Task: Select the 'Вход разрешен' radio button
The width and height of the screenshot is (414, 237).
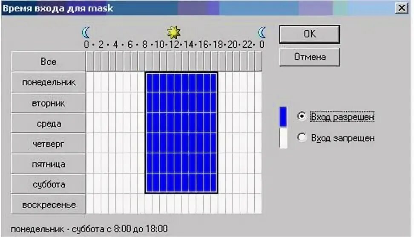Action: click(x=302, y=116)
